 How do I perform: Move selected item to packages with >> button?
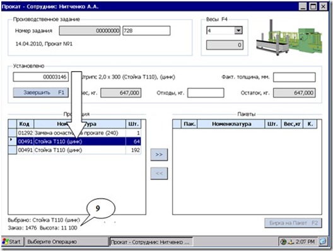[x=159, y=155]
